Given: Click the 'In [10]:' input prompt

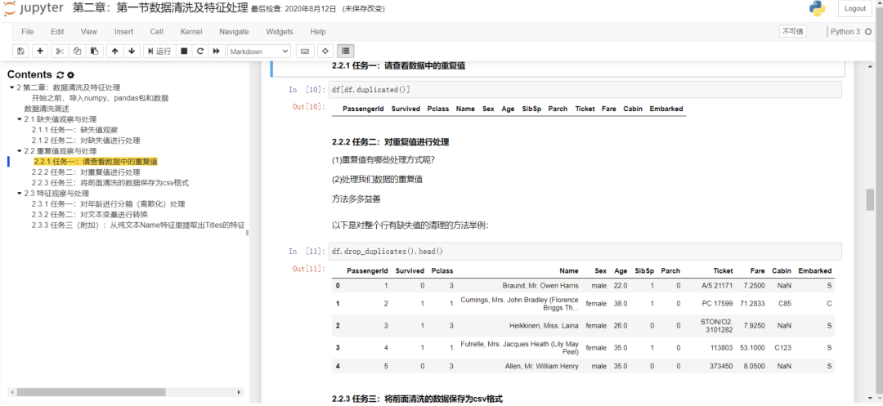Looking at the screenshot, I should tap(307, 90).
